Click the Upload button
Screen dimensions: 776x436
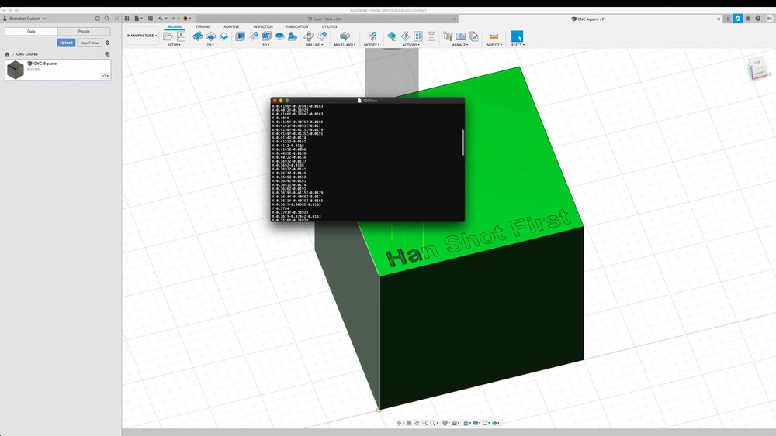pyautogui.click(x=66, y=43)
